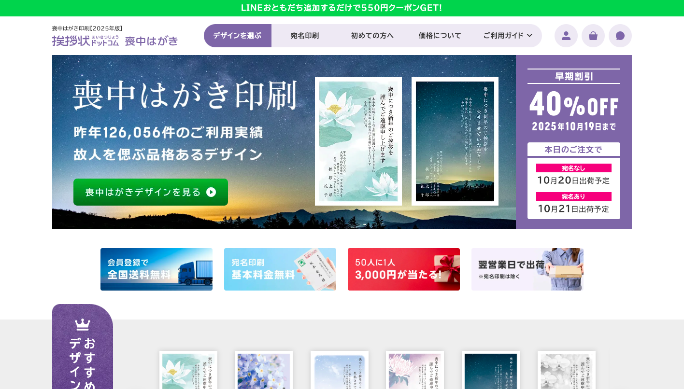Open the 価格について menu item
Image resolution: width=684 pixels, height=389 pixels.
[440, 36]
